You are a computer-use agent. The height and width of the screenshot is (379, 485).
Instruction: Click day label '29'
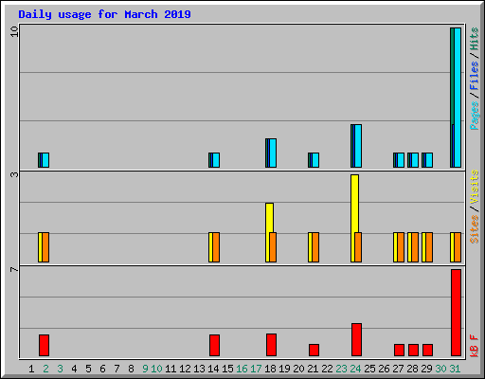coord(426,369)
